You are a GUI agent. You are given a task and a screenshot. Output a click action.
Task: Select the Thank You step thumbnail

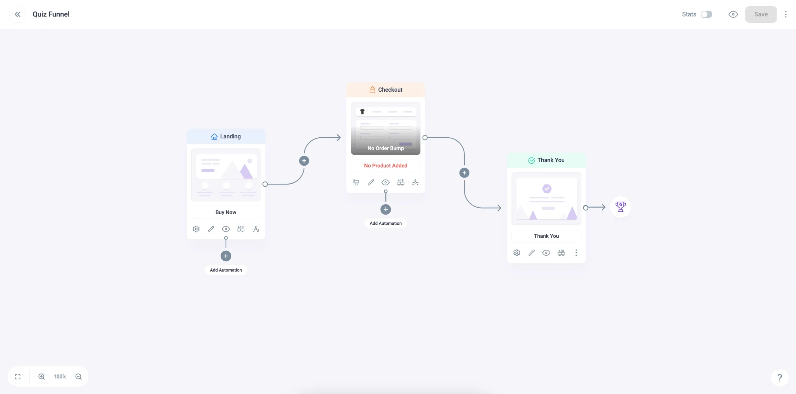[546, 199]
